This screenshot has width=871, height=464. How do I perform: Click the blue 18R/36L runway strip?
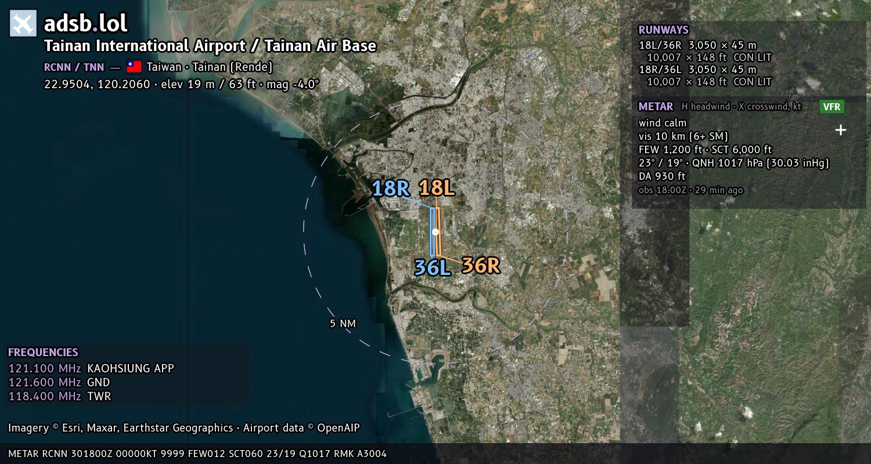[432, 232]
